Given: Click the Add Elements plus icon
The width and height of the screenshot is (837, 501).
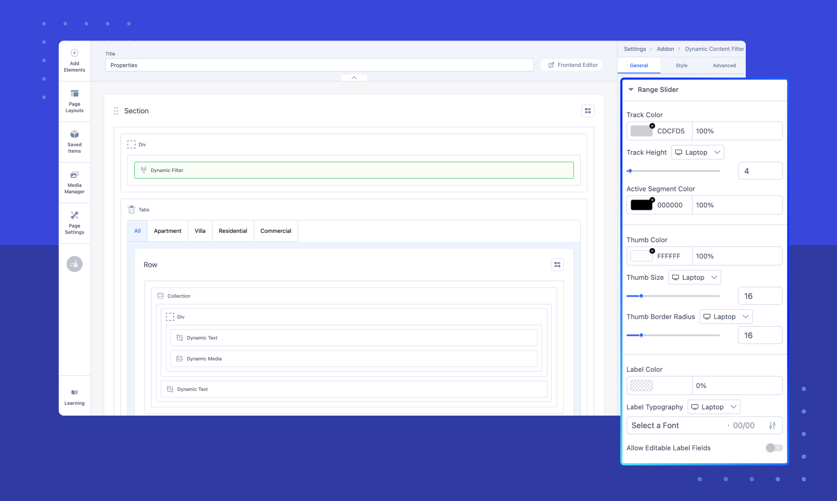Looking at the screenshot, I should click(74, 53).
